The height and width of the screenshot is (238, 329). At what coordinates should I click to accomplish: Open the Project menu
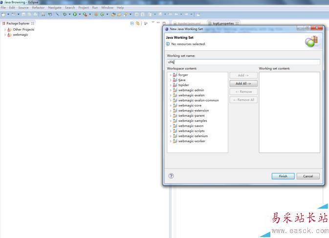84,7
